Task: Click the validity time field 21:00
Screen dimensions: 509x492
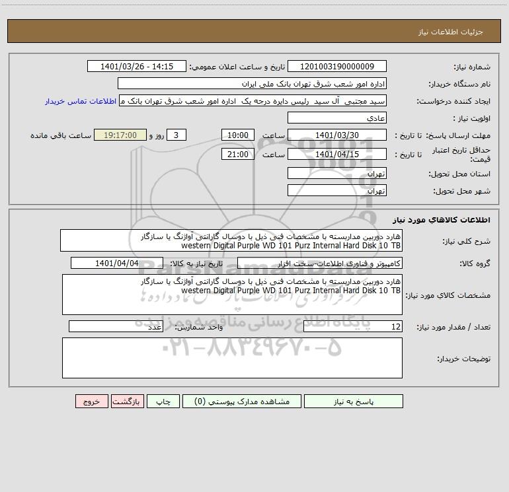Action: (237, 154)
